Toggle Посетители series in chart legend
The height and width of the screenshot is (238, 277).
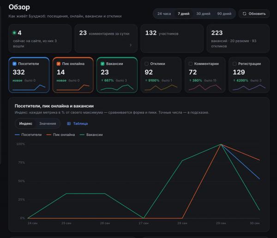point(28,135)
